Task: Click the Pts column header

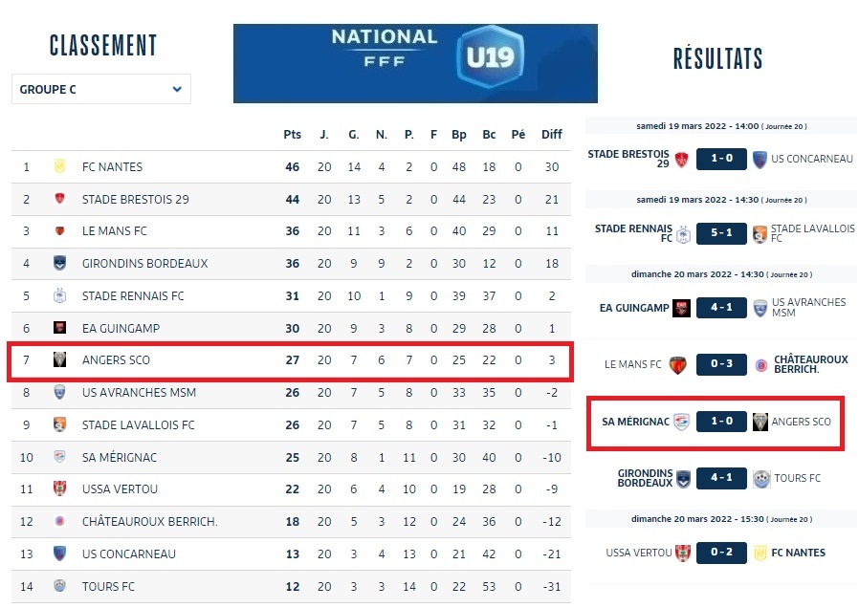Action: [292, 135]
